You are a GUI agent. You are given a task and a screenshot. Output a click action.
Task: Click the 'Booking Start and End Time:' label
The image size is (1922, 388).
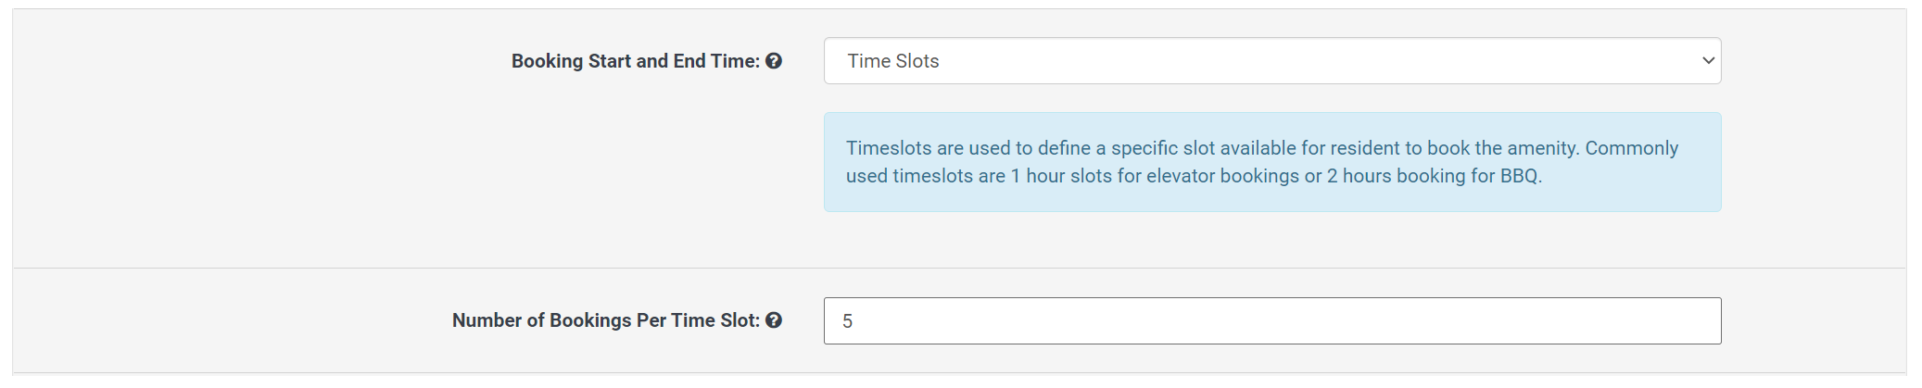click(x=635, y=61)
